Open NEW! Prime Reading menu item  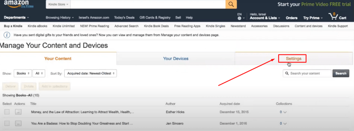coord(94,26)
